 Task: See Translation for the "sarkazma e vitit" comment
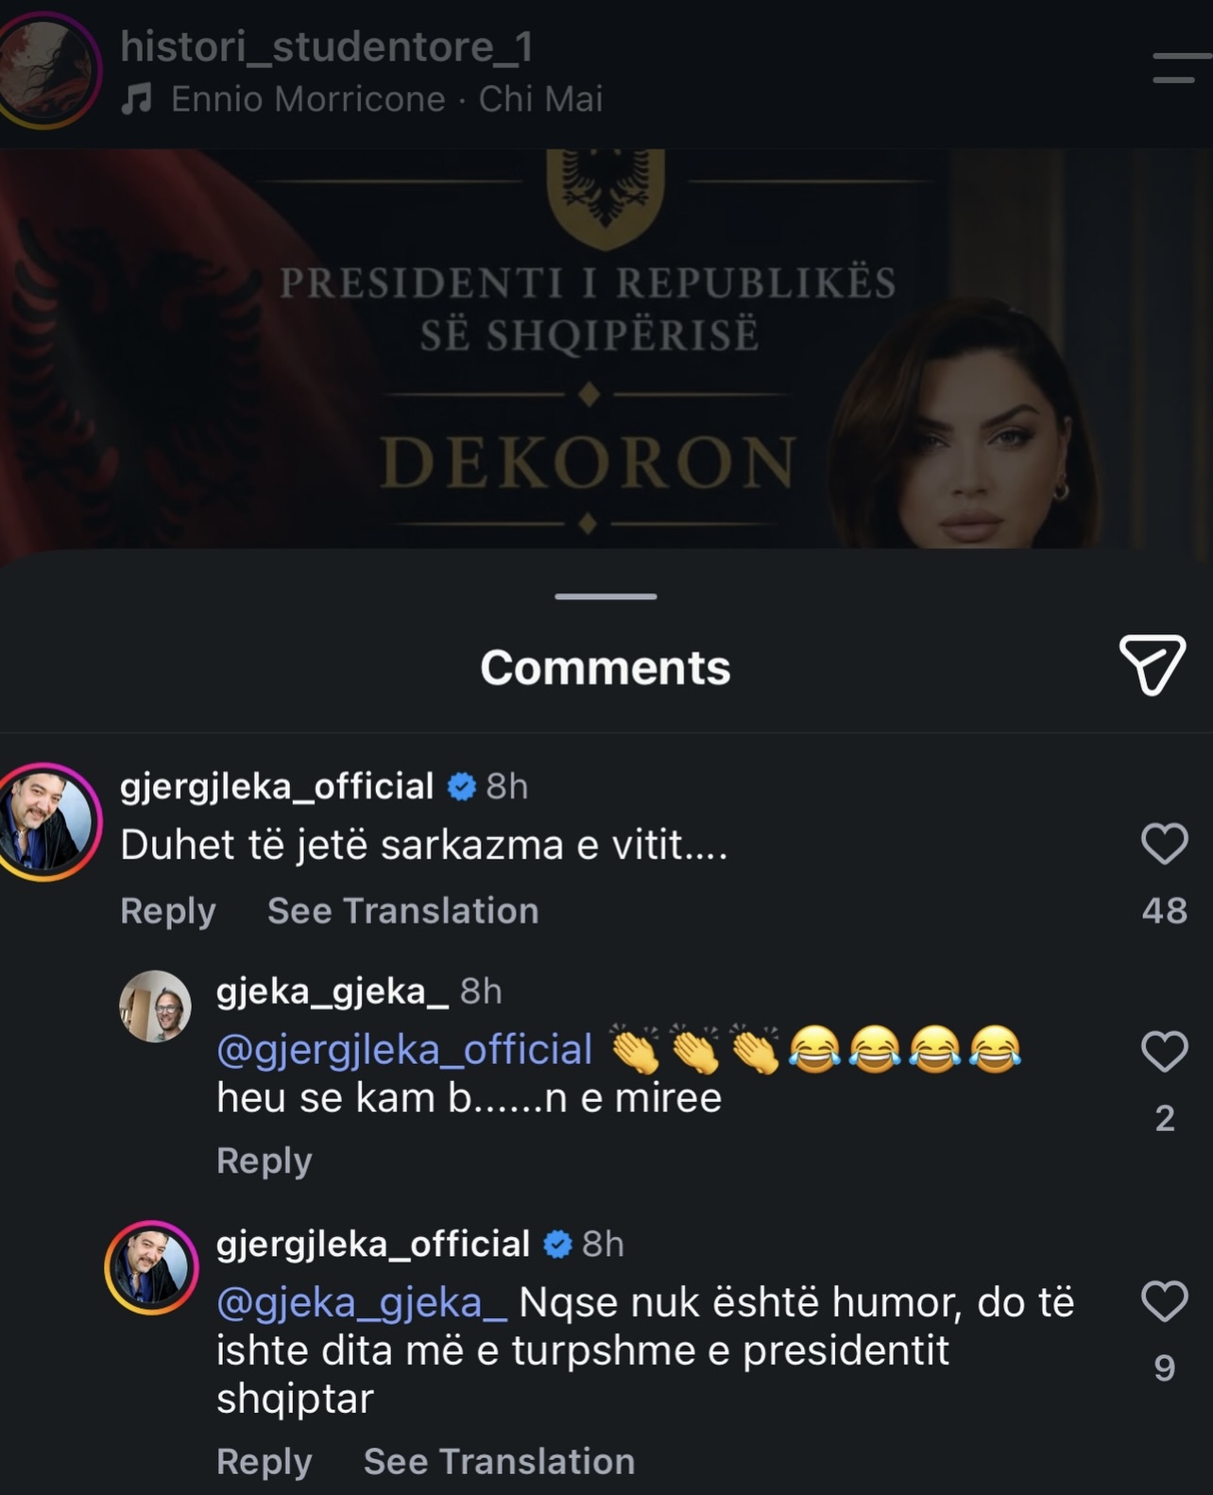tap(403, 911)
